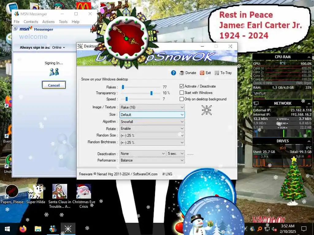Enable Start with Windows checkbox
The image size is (314, 235).
coord(182,92)
